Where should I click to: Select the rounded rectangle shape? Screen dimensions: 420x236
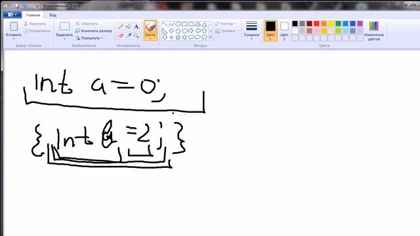pos(191,24)
